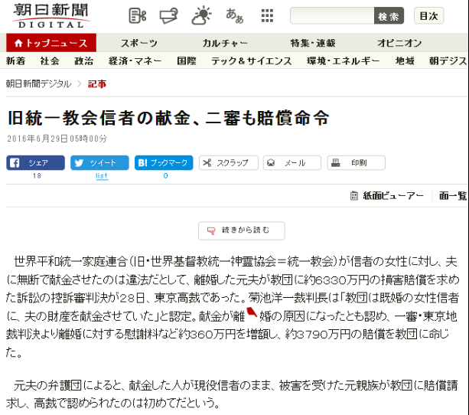Open the weather icon in header
The width and height of the screenshot is (469, 415).
tap(202, 16)
